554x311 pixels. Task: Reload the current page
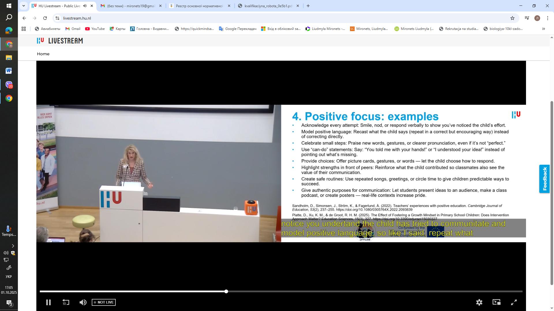click(45, 18)
